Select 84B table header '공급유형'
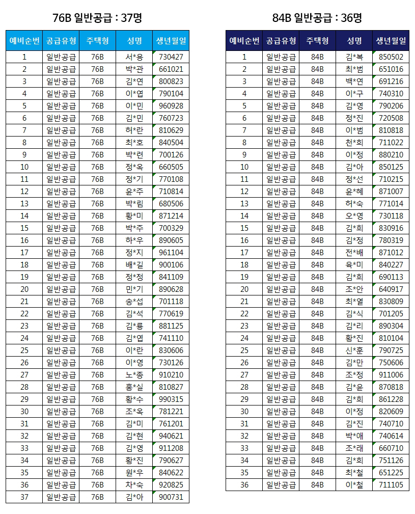 point(281,41)
